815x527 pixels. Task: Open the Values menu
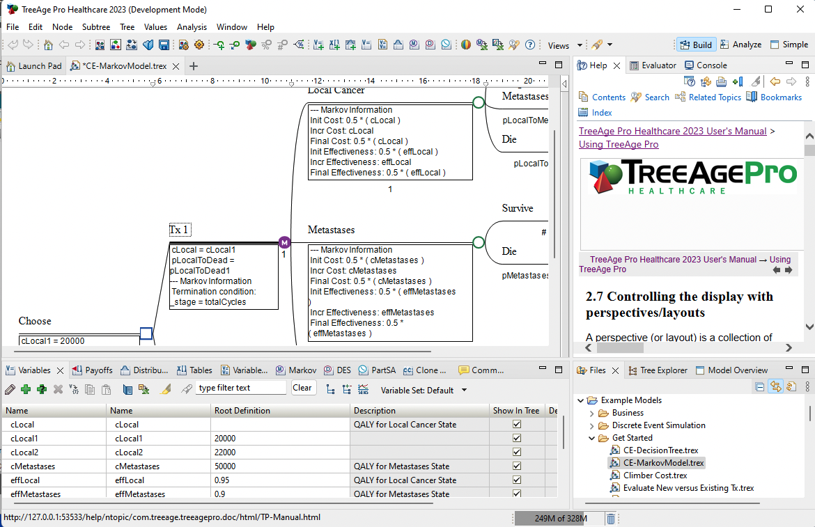point(155,27)
